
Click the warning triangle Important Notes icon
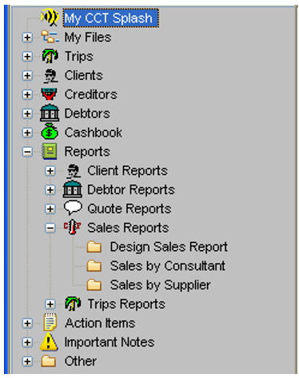pyautogui.click(x=49, y=341)
